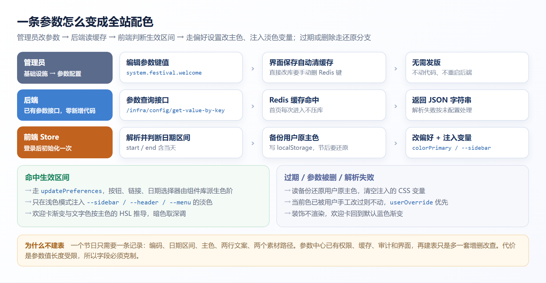The width and height of the screenshot is (546, 283).
Task: Click the userOverride 优先 line
Action: [x=366, y=202]
